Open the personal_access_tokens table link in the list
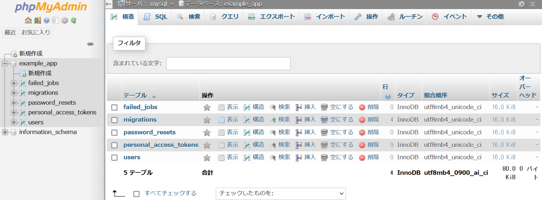Viewport: 542px width, 200px height. click(x=161, y=145)
